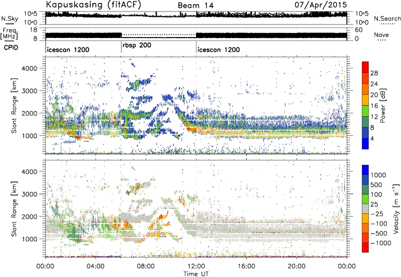This screenshot has height=277, width=401.
Task: Click the '28' power colorbar value
Action: pyautogui.click(x=374, y=73)
